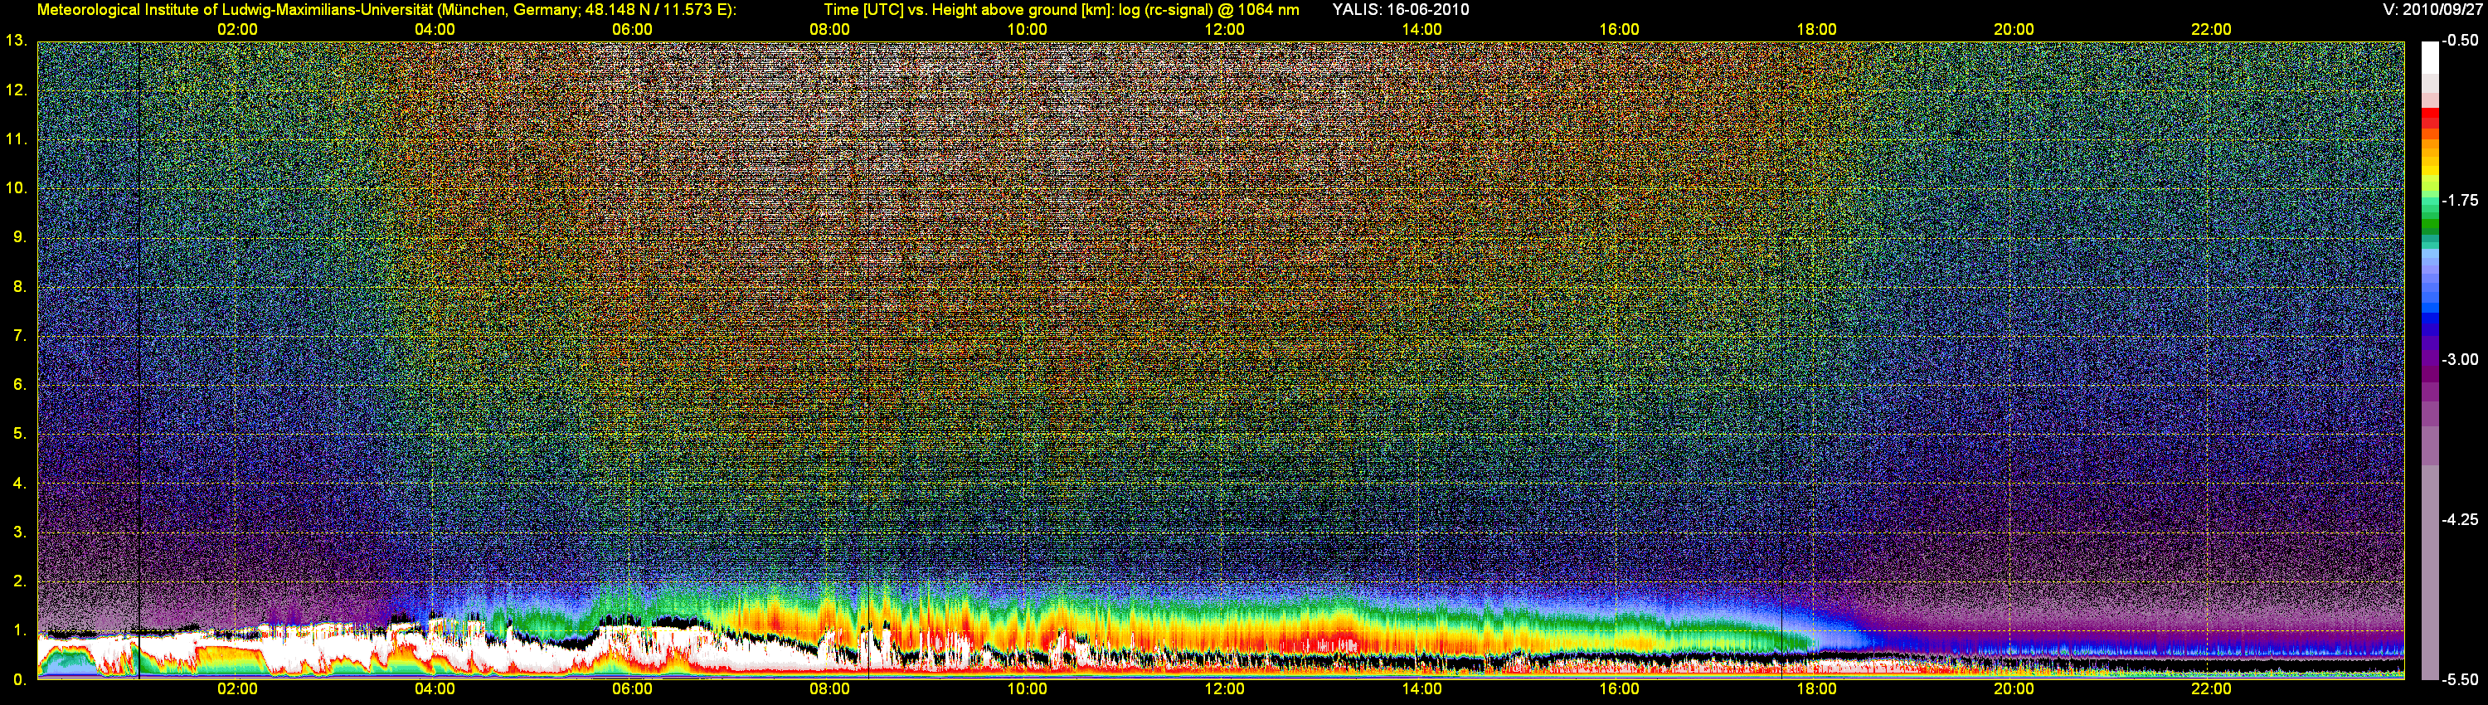Select the 22:00 label on the top time axis

(x=2211, y=30)
